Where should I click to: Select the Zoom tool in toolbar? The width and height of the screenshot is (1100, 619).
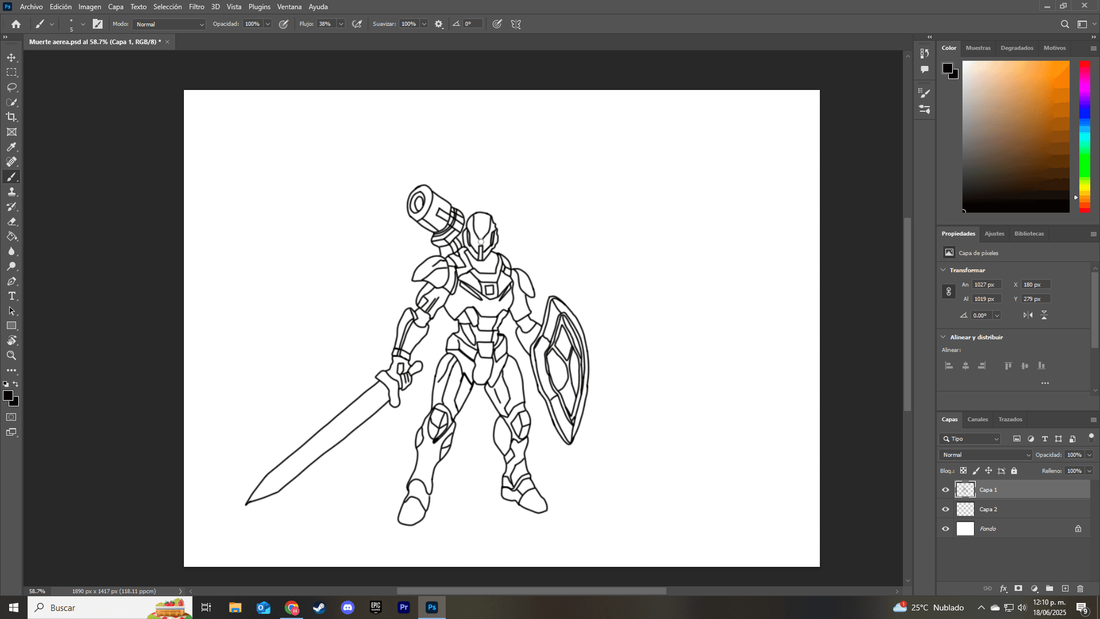pyautogui.click(x=11, y=355)
